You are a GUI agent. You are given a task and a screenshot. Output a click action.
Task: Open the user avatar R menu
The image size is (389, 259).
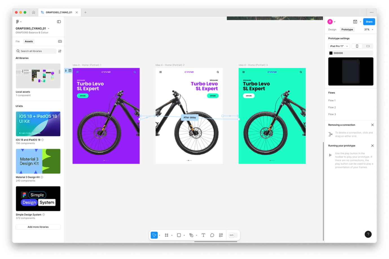(x=330, y=22)
